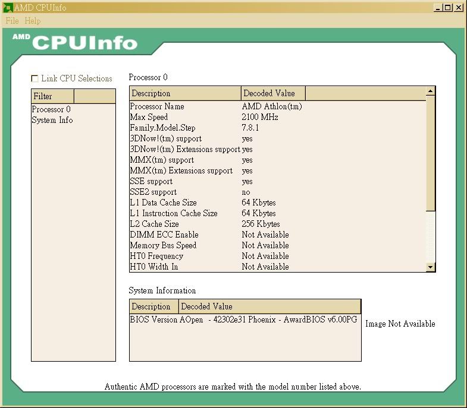Image resolution: width=467 pixels, height=408 pixels.
Task: Select Processor 0 in filter list
Action: coord(51,109)
